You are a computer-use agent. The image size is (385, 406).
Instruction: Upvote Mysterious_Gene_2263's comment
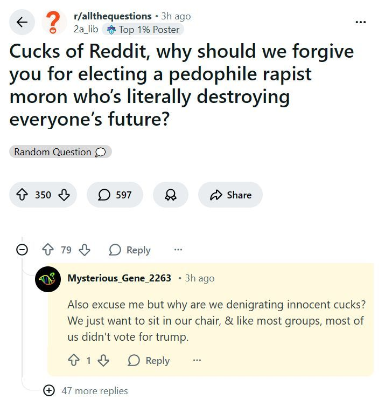[74, 360]
